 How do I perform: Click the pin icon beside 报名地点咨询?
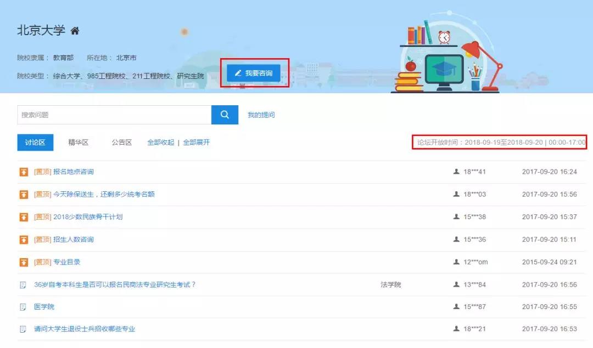(23, 172)
